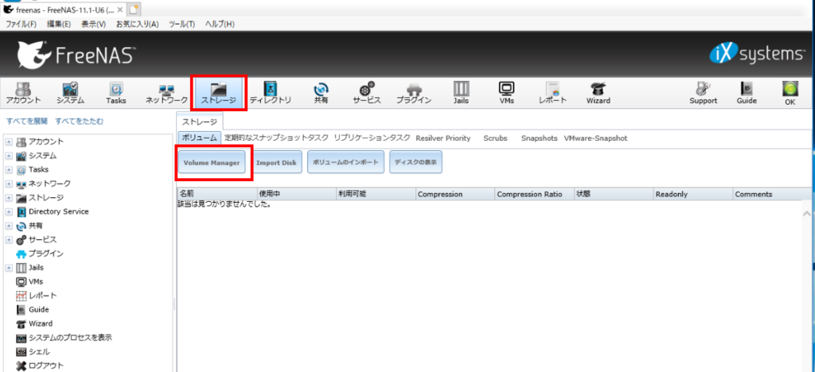
Task: Open the ツール(T) menu
Action: coord(182,24)
